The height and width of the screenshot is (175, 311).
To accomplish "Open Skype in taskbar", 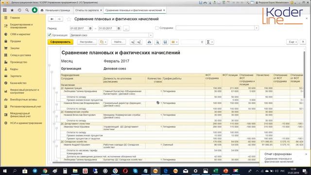I will 136,171.
